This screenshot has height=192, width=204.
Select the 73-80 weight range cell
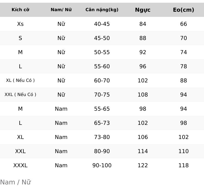102,137
